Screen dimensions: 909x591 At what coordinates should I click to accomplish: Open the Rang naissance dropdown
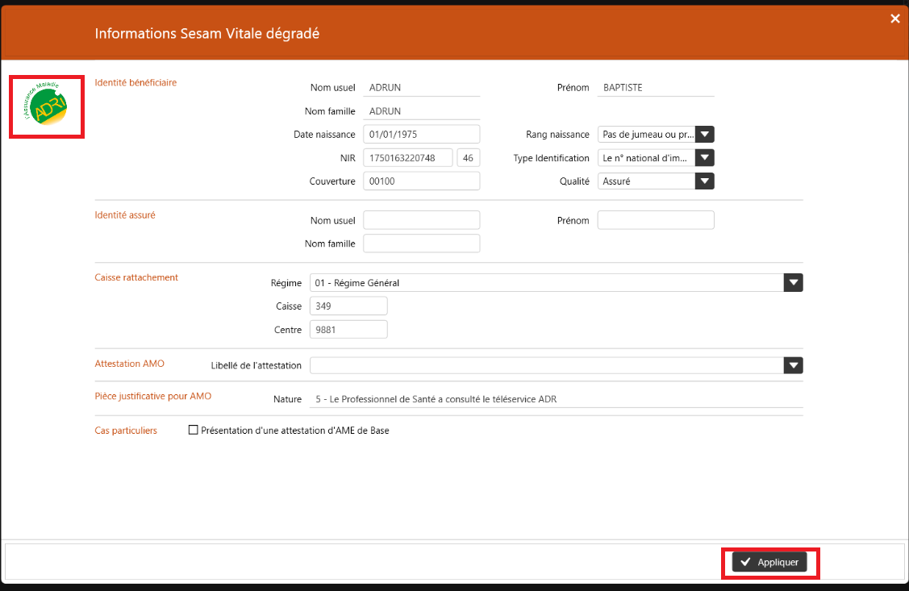[704, 135]
